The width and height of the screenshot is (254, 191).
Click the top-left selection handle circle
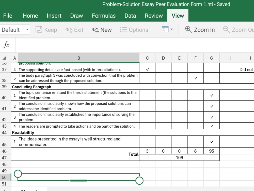coord(18,174)
